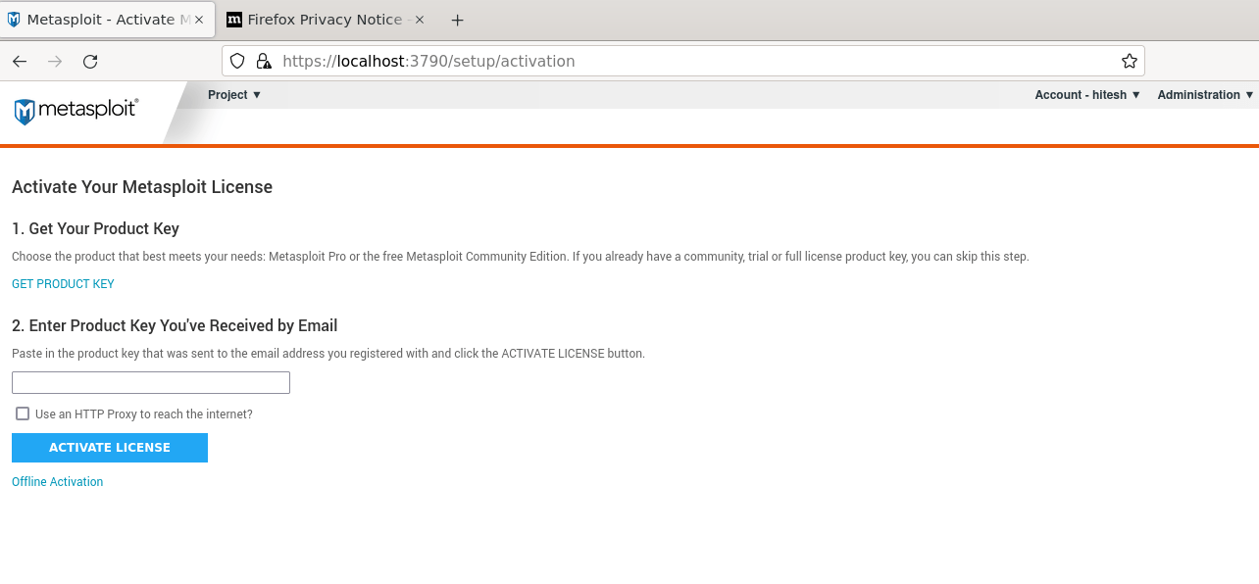Click the ACTIVATE LICENSE button
Image resolution: width=1259 pixels, height=584 pixels.
110,448
